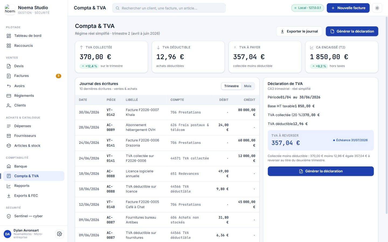Click Facture F2026-0005 Café à Chat
The image size is (388, 242).
pos(167,204)
